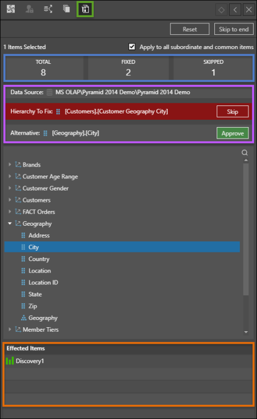Click the diamond icon in top bar
Viewport: 257px width, 419px height.
(221, 10)
